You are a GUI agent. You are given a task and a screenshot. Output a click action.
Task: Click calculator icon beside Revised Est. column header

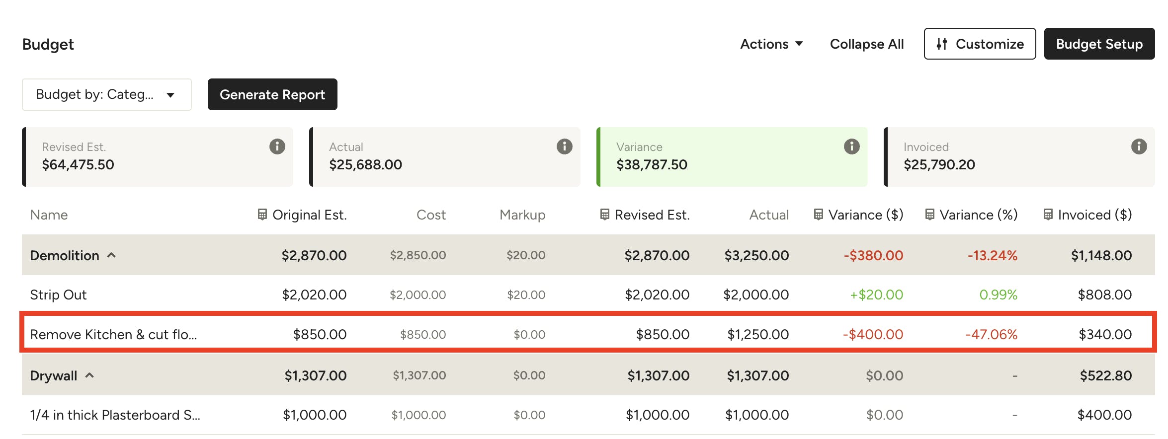point(604,215)
